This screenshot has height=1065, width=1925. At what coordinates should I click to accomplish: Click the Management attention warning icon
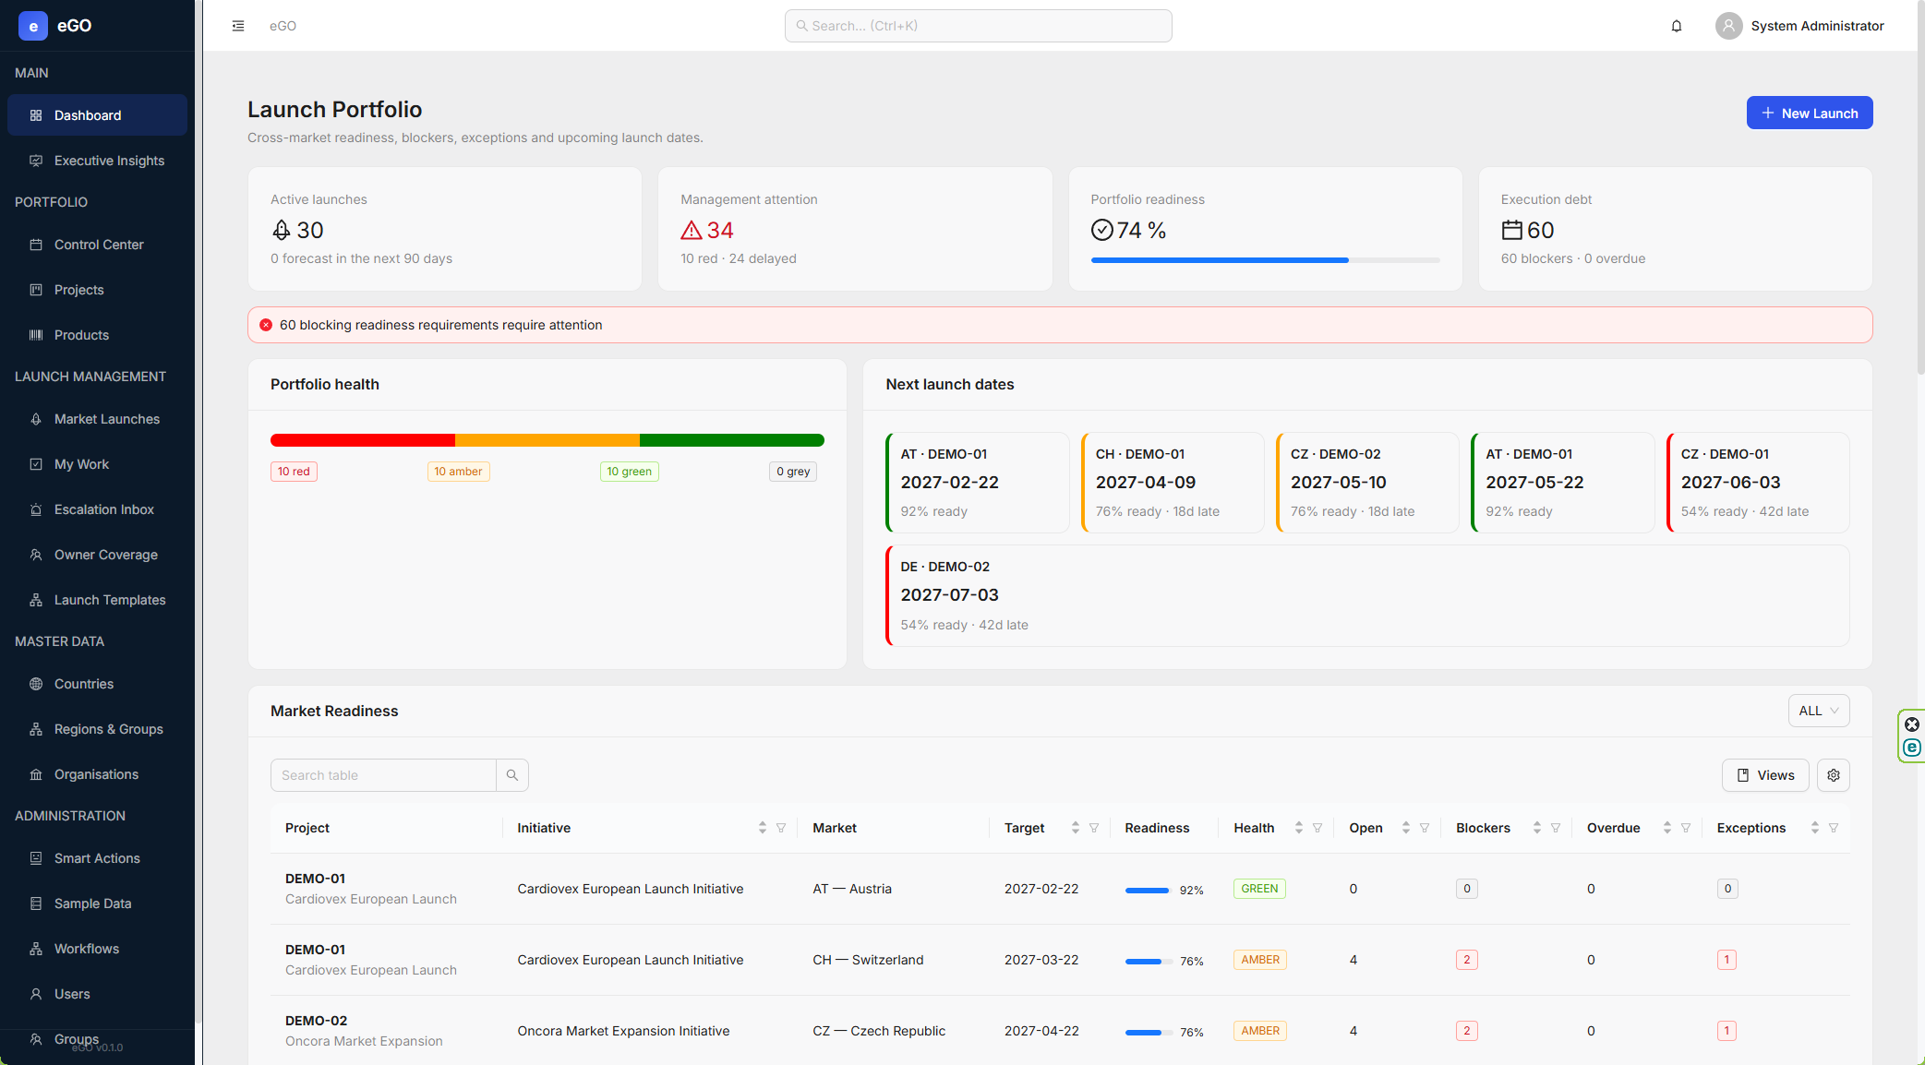click(x=692, y=230)
